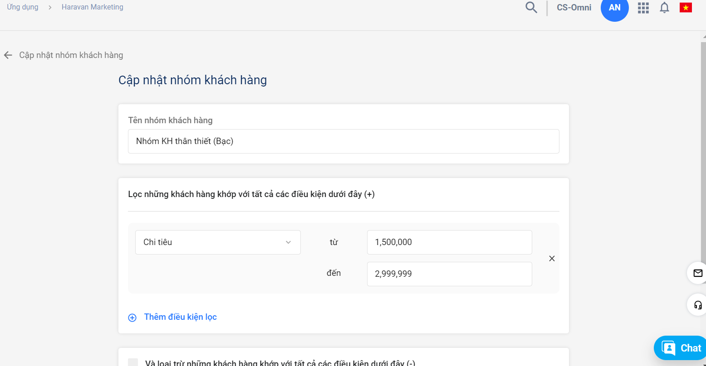
Task: Click the Cập nhật nhóm khách hàng page title
Action: (x=192, y=80)
